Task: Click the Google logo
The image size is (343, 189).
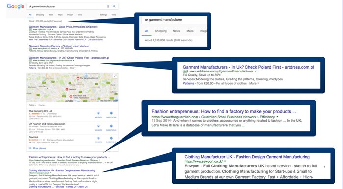Action: (15, 6)
